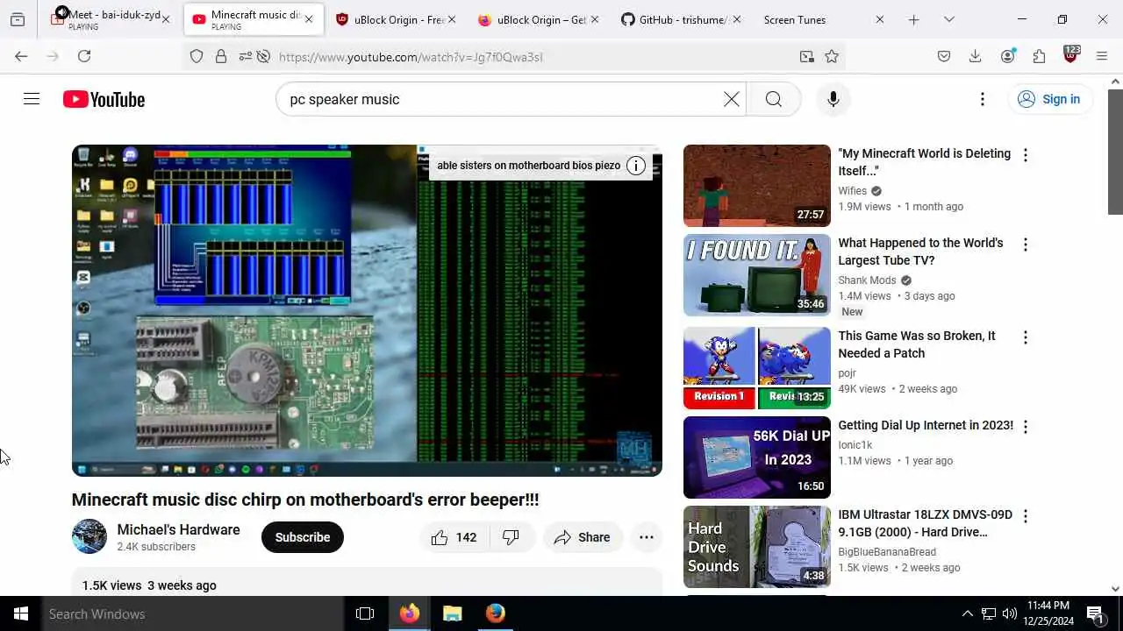Open uBlock Origin toolbar icon
Viewport: 1123px width, 631px height.
pos(1070,55)
